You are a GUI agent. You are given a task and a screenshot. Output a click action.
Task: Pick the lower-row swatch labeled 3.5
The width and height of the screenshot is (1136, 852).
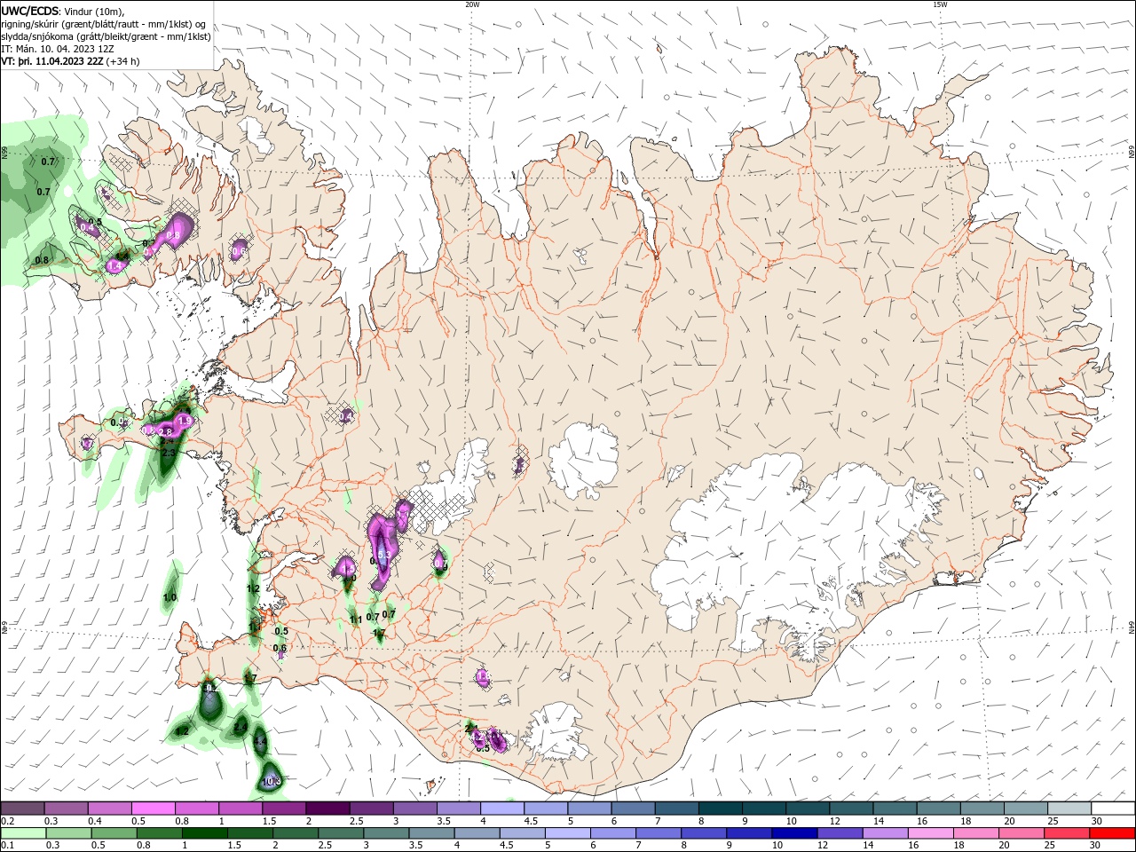[x=432, y=833]
